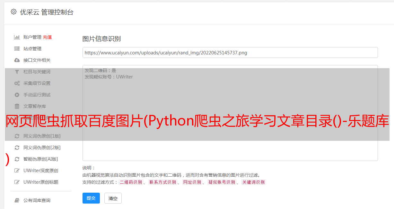
Task: Go to 公有词库查询 page
Action: tap(37, 200)
